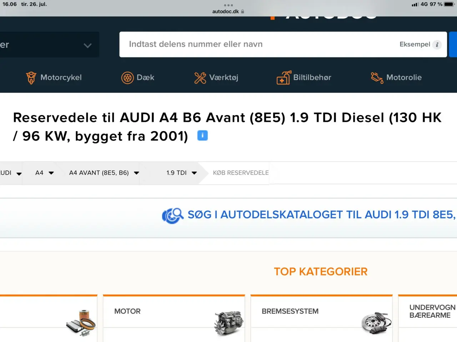Viewport: 457px width, 342px height.
Task: Tap the blue info icon beside the heading
Action: pyautogui.click(x=202, y=135)
